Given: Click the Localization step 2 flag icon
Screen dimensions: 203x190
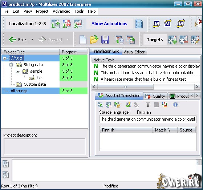Looking at the screenshot, I should (x=67, y=24).
